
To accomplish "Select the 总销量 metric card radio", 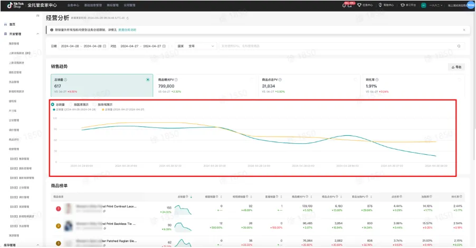I will coord(148,80).
